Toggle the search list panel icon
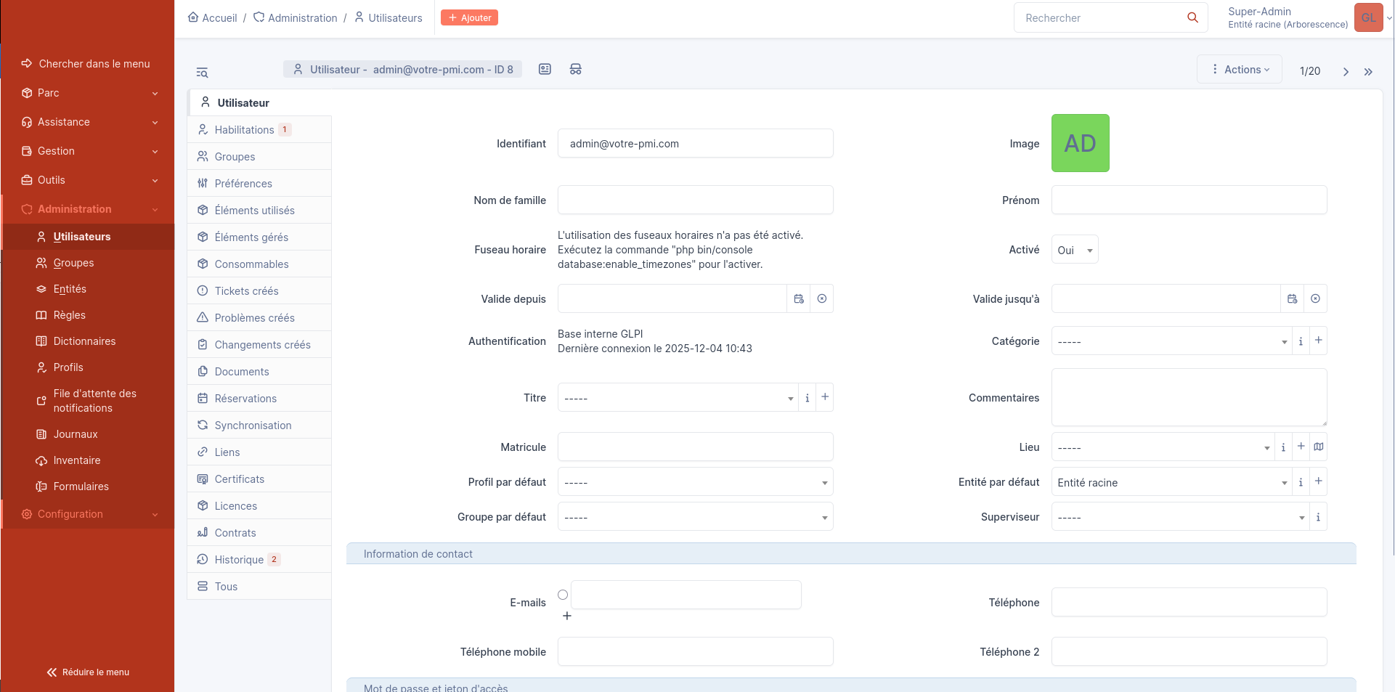The width and height of the screenshot is (1395, 692). [202, 73]
